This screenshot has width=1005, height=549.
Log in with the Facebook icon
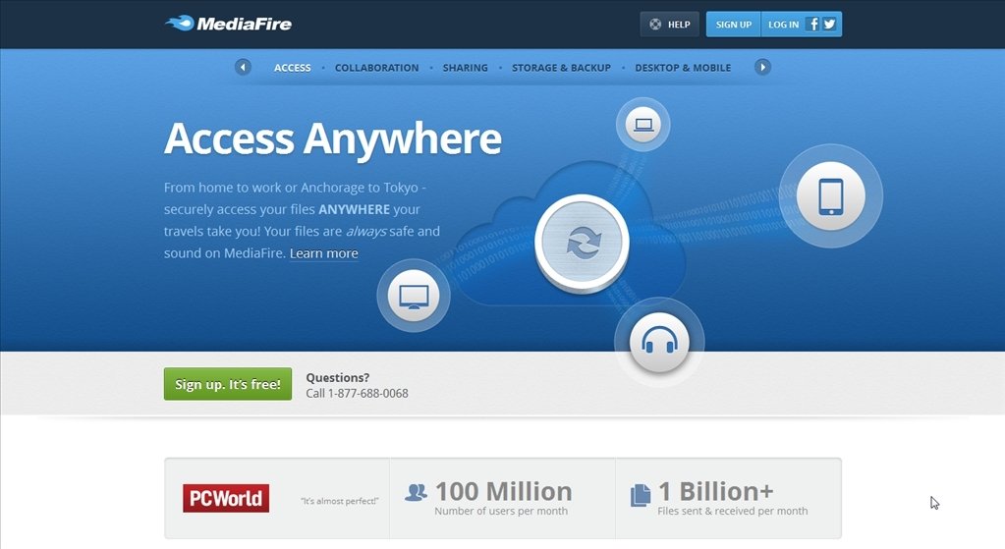(x=812, y=25)
